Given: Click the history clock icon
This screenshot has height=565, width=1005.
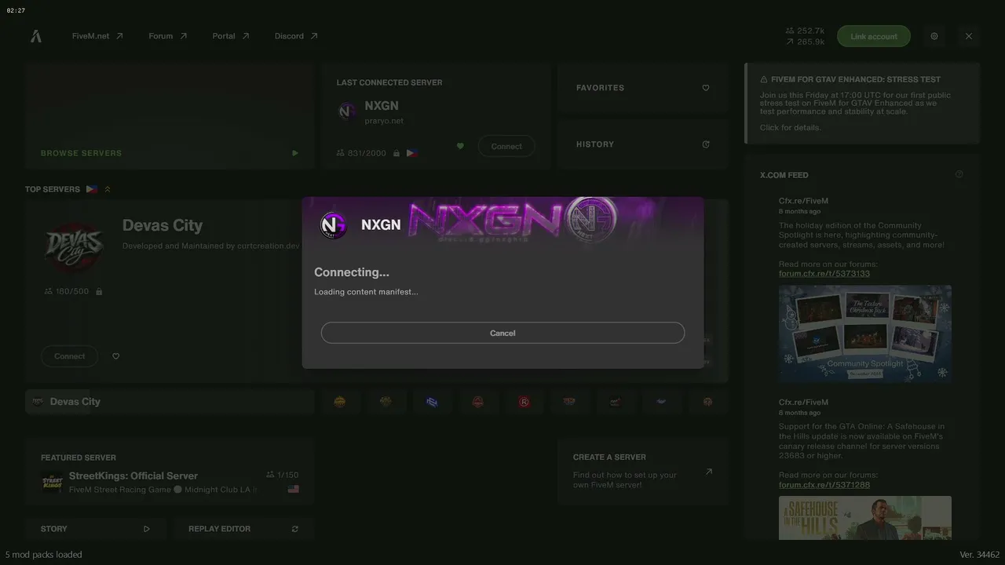Looking at the screenshot, I should (706, 144).
